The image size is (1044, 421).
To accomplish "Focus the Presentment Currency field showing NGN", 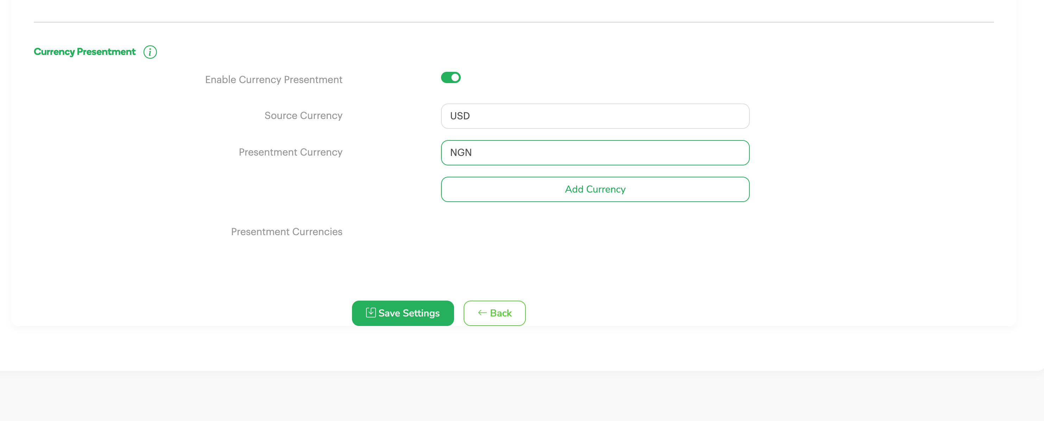I will pyautogui.click(x=595, y=153).
